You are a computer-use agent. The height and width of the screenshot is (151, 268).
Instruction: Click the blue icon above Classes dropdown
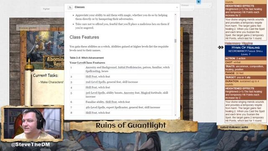(198, 2)
